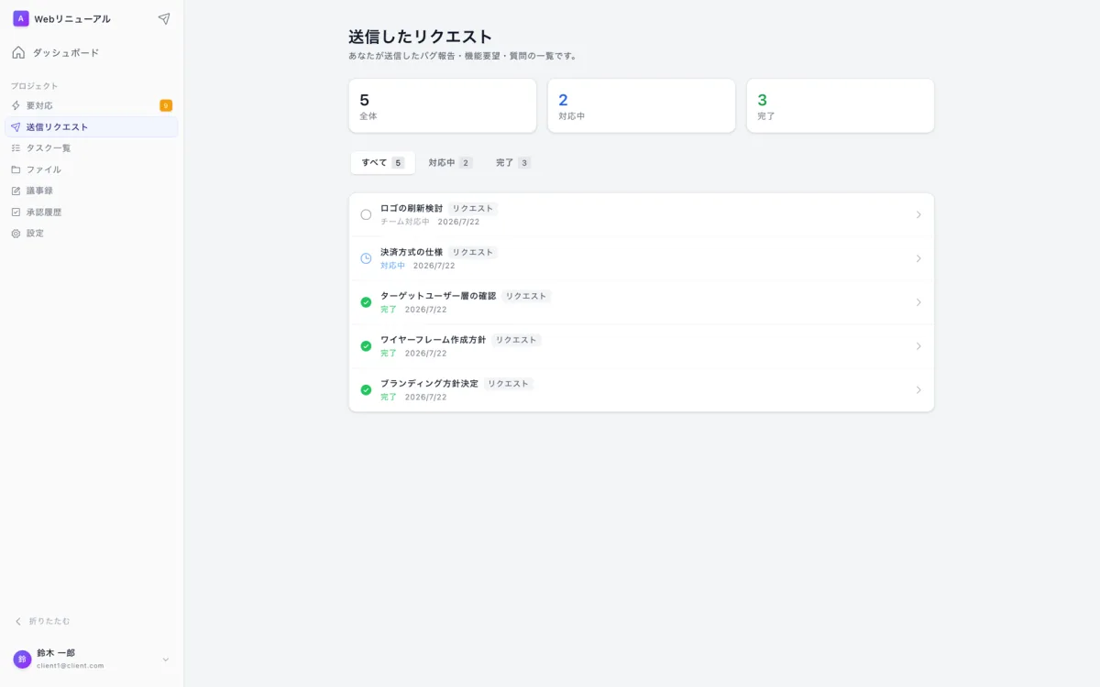Expand the user menu chevron beside 鈴木 一郎
Viewport: 1100px width, 687px height.
coord(166,659)
